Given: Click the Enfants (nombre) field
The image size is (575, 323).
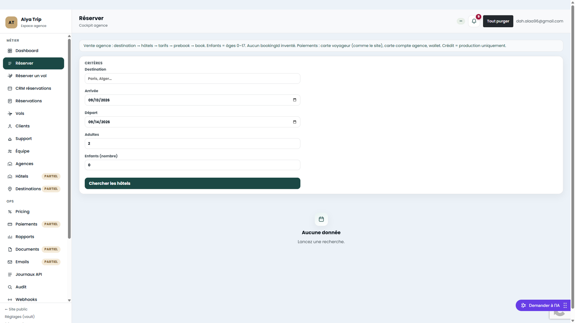Looking at the screenshot, I should [x=192, y=165].
